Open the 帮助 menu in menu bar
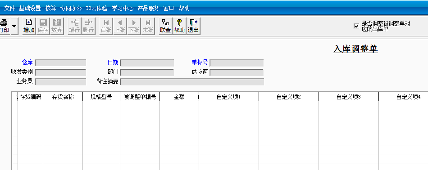The image size is (428, 170). [x=184, y=8]
